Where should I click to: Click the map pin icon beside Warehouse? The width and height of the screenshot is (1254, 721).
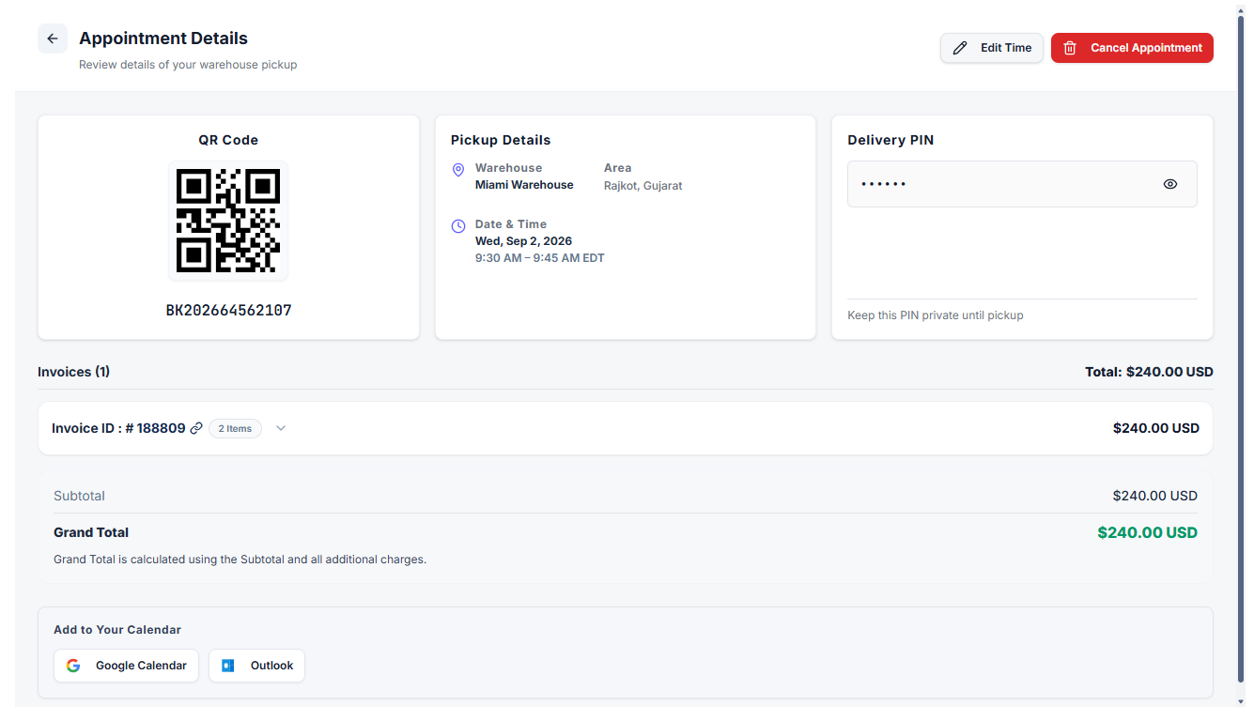tap(458, 170)
